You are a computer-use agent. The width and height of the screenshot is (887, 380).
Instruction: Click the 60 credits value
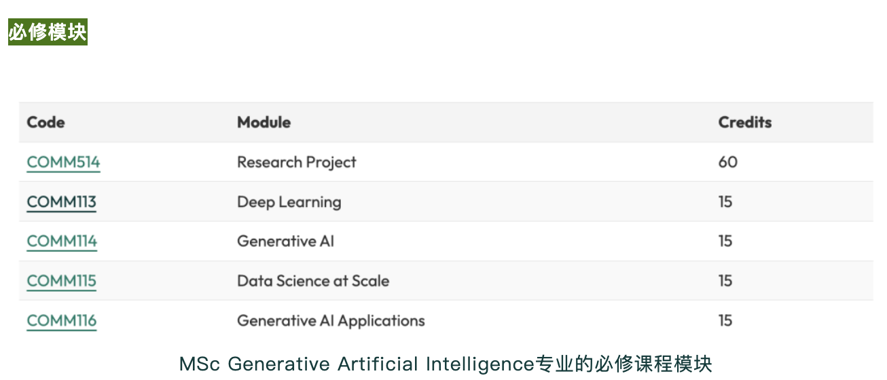coord(727,162)
